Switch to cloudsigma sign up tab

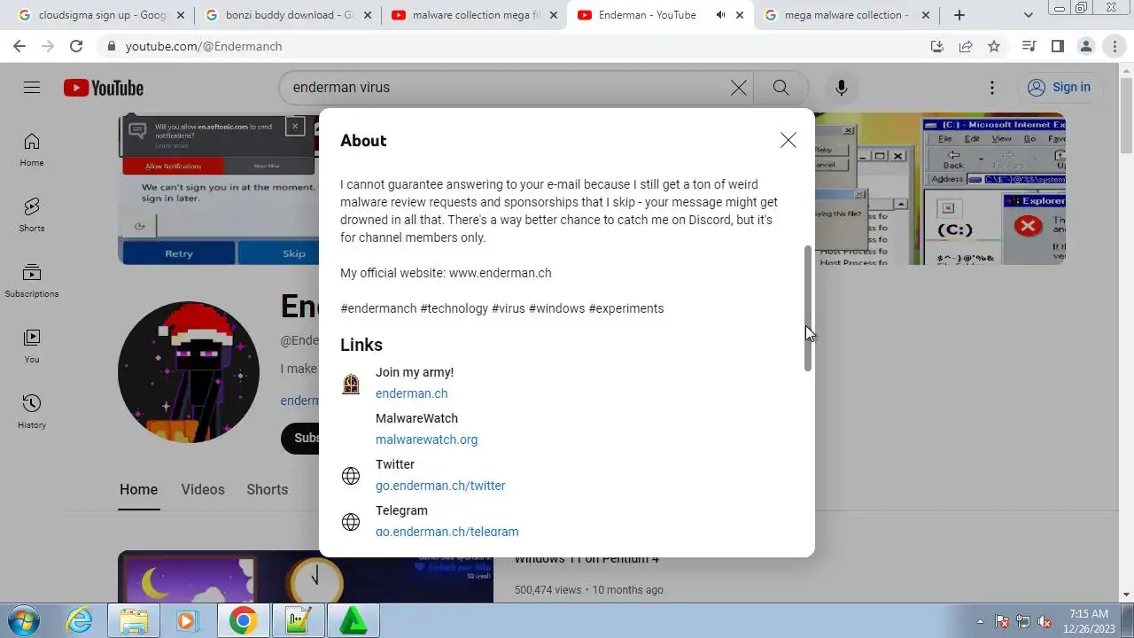(x=100, y=15)
